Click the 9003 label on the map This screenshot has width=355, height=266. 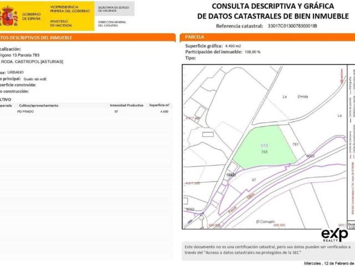pyautogui.click(x=311, y=156)
